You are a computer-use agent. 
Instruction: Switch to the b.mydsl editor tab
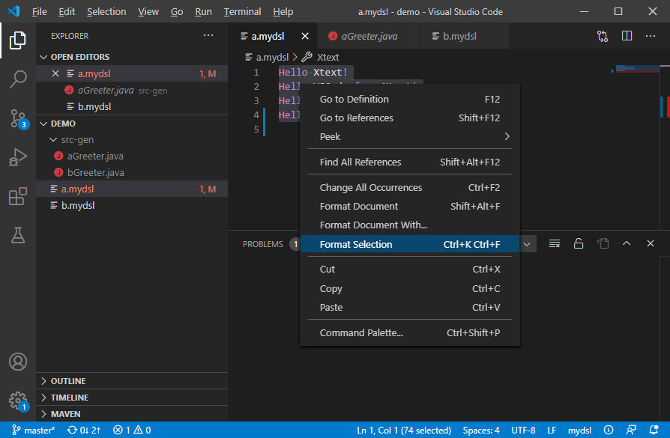pyautogui.click(x=464, y=36)
